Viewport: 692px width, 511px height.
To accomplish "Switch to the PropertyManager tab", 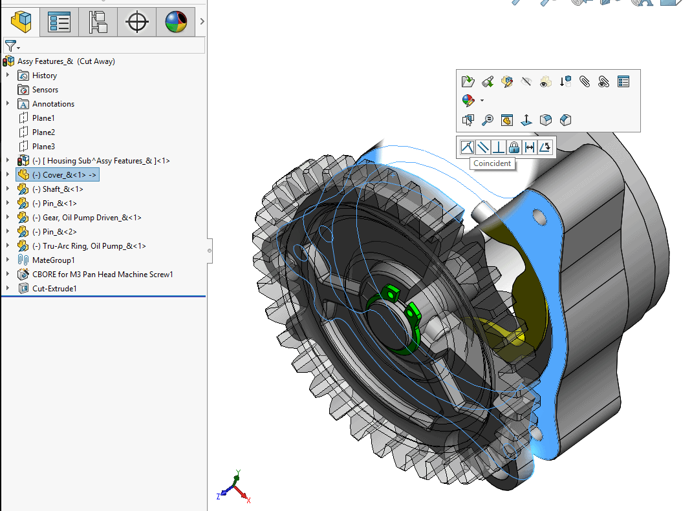I will pyautogui.click(x=59, y=21).
